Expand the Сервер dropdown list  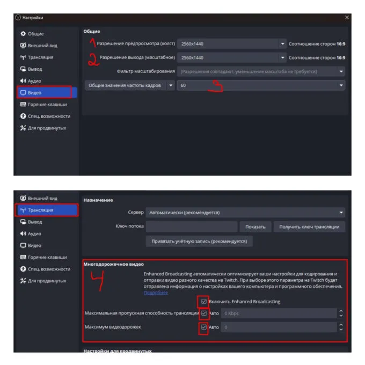(x=245, y=213)
